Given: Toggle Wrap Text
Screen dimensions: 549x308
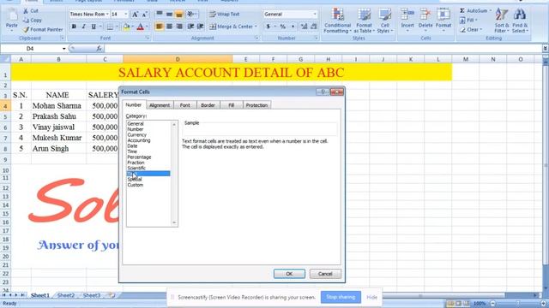Looking at the screenshot, I should pyautogui.click(x=225, y=15).
